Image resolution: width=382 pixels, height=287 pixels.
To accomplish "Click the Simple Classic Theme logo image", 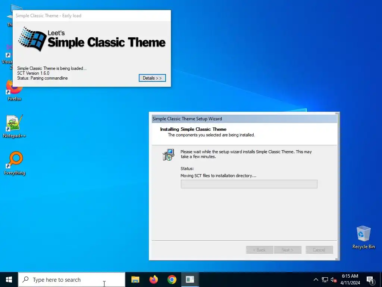I will [92, 39].
